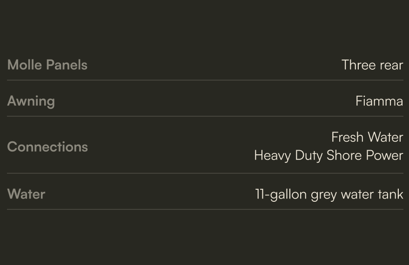Image resolution: width=409 pixels, height=265 pixels.
Task: Select the "11-gallon grey water tank" value
Action: coord(329,194)
